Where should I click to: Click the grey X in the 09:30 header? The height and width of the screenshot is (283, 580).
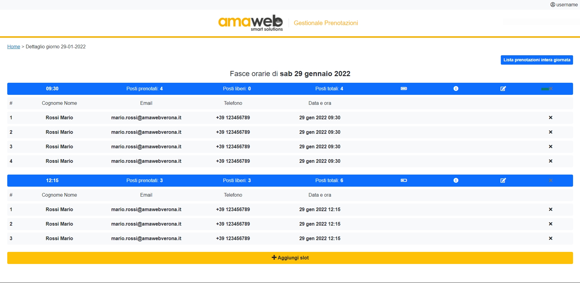pyautogui.click(x=551, y=88)
